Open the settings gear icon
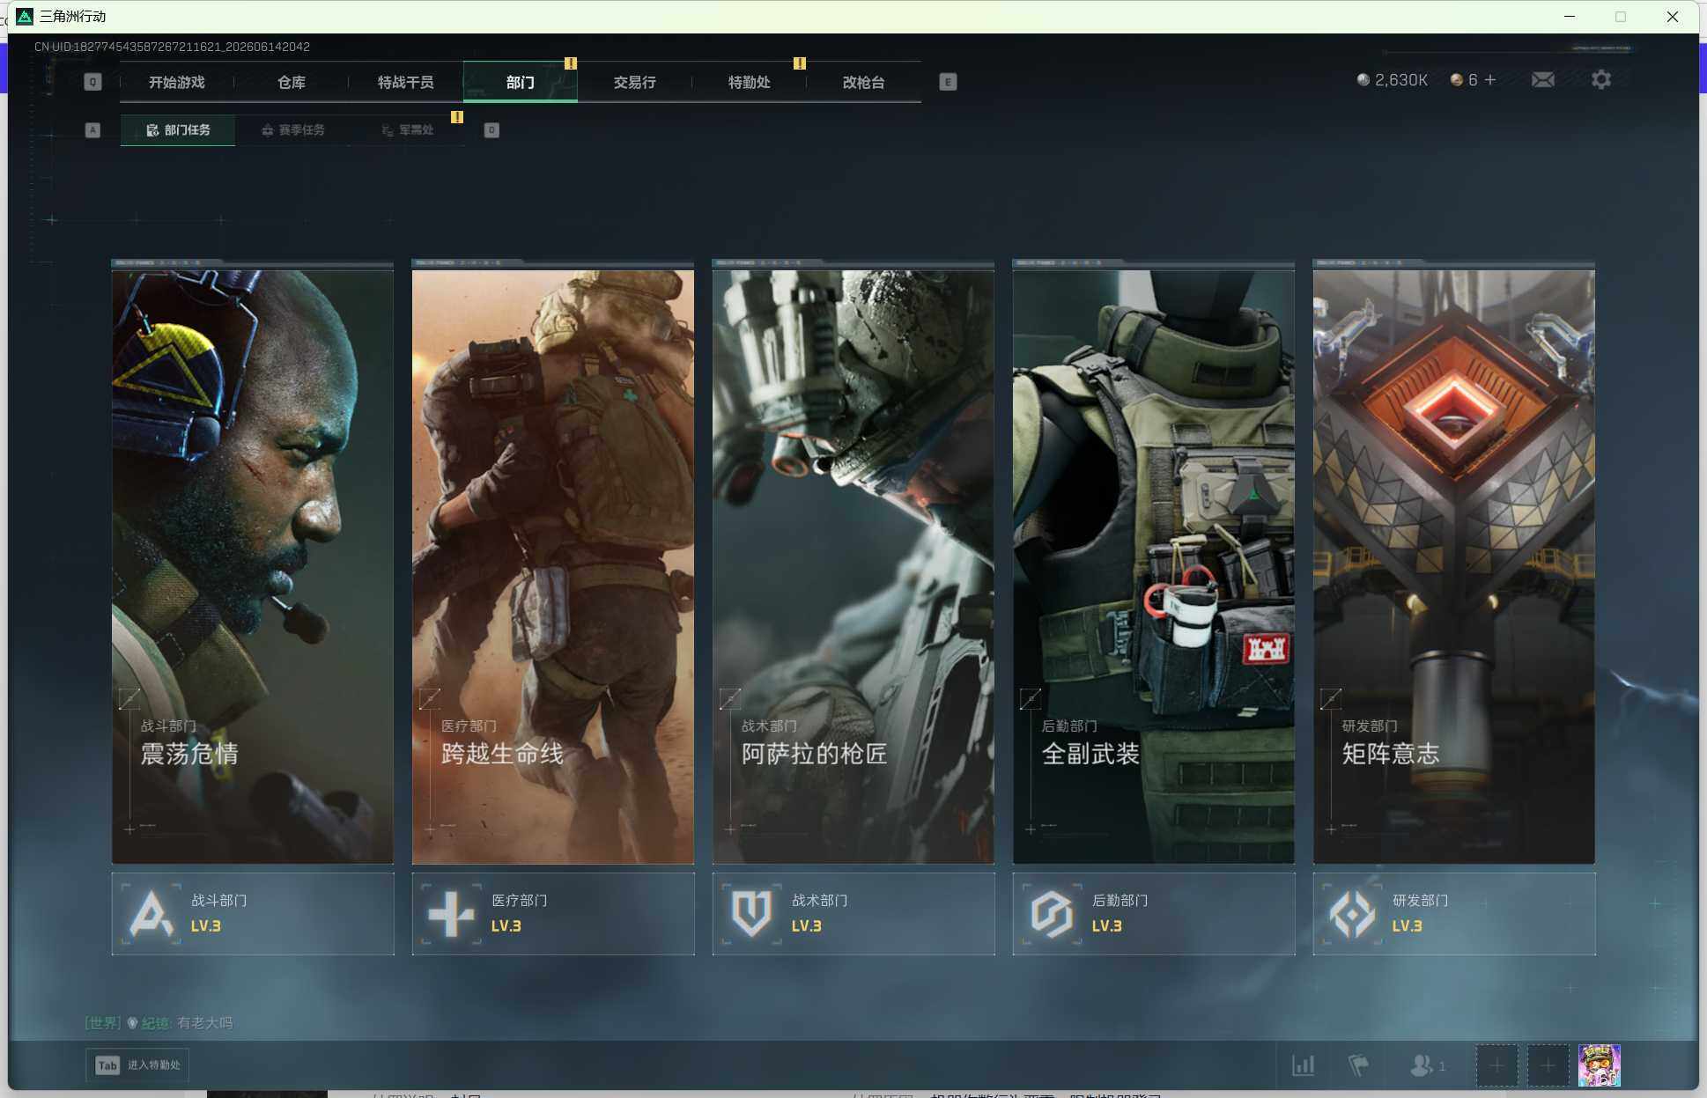 pos(1601,80)
